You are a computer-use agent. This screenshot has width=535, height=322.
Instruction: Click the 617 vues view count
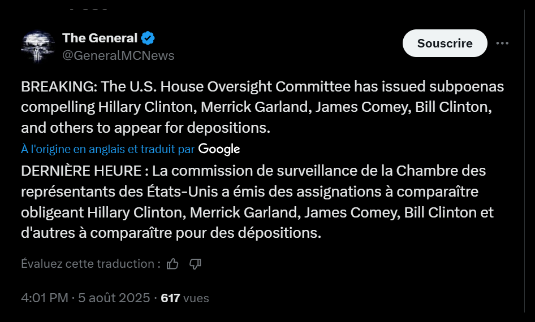pos(185,298)
